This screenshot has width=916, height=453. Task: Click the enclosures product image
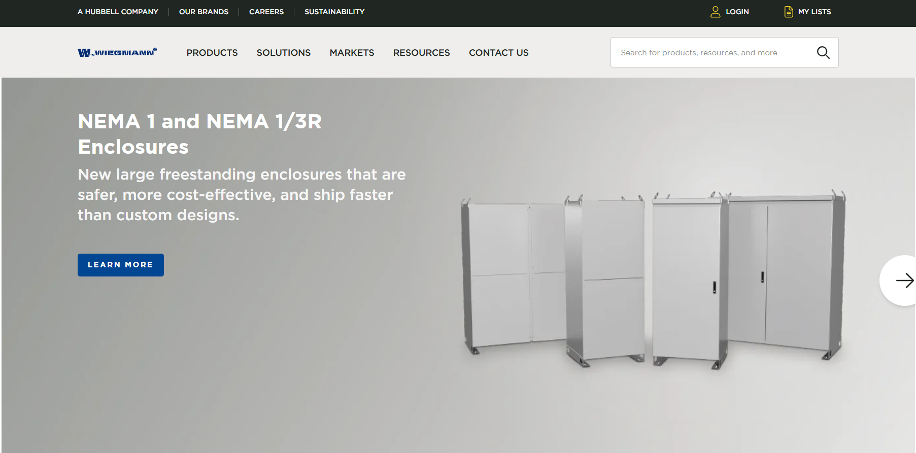(653, 280)
